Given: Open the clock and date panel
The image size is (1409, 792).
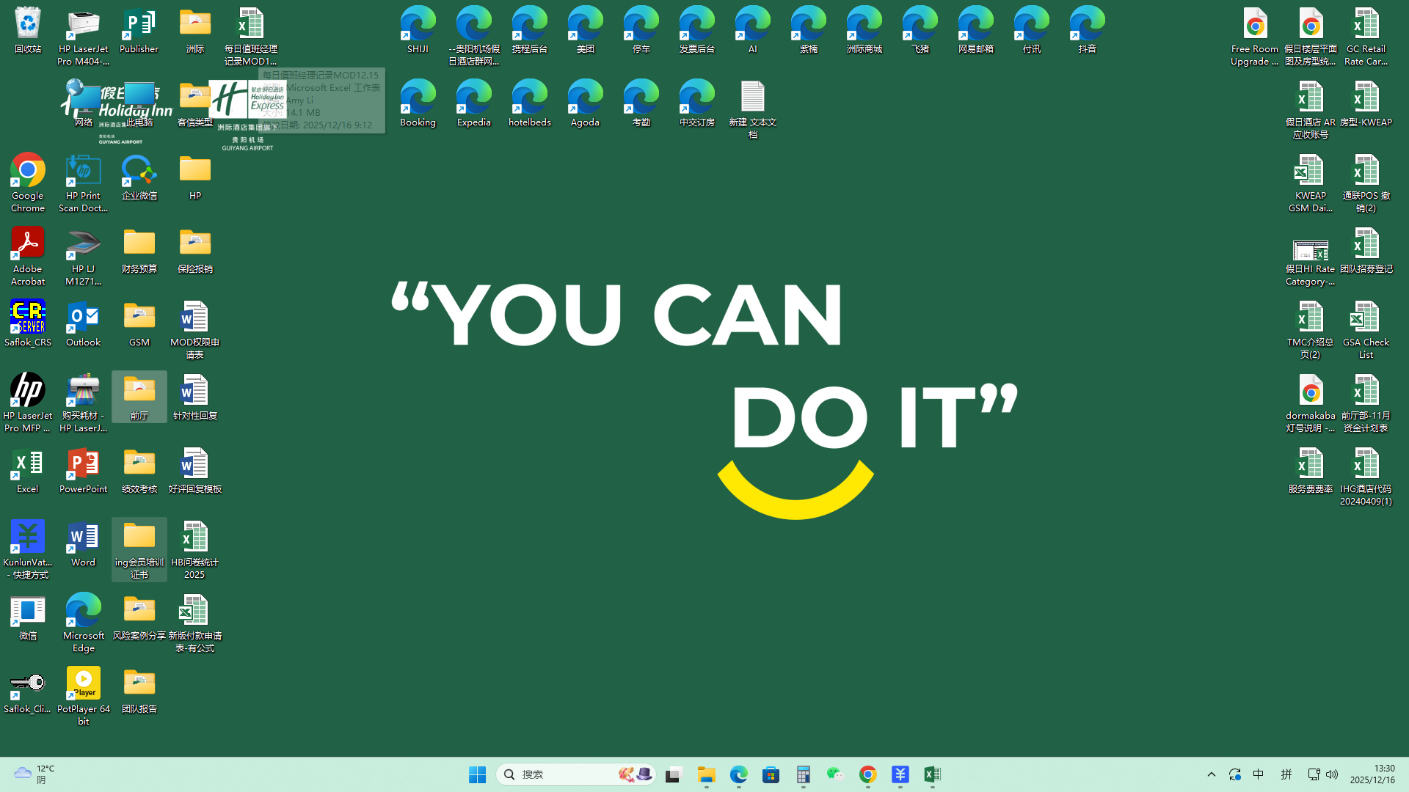Looking at the screenshot, I should [x=1372, y=774].
